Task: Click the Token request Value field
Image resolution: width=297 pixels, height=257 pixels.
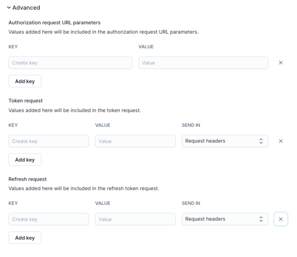Action: tap(135, 141)
